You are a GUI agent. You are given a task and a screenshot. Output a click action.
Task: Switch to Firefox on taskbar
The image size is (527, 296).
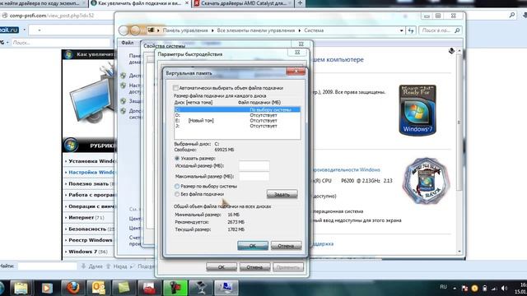pos(72,288)
